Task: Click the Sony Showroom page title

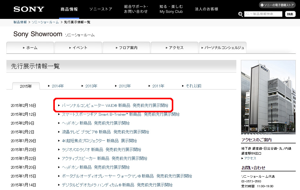Action: coord(38,34)
